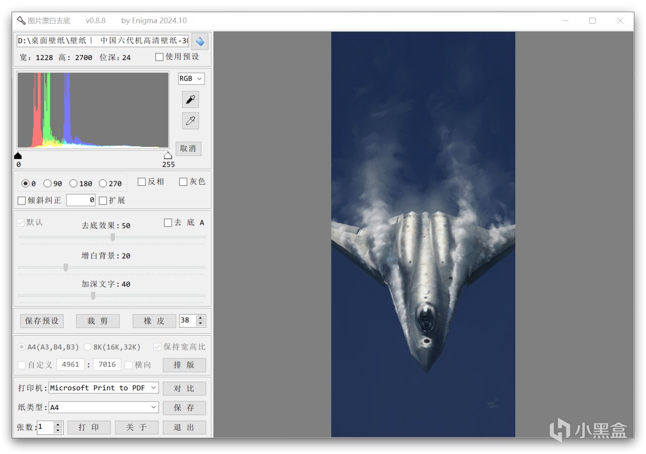646x454 pixels.
Task: Enable the 使用预设 checkbox
Action: [x=159, y=57]
